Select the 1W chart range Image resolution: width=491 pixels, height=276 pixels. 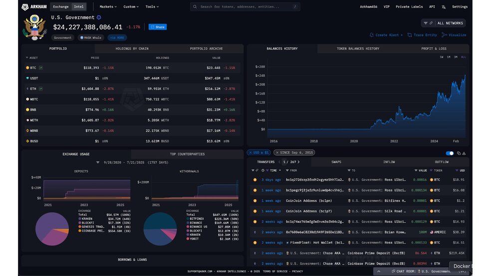coord(442,57)
